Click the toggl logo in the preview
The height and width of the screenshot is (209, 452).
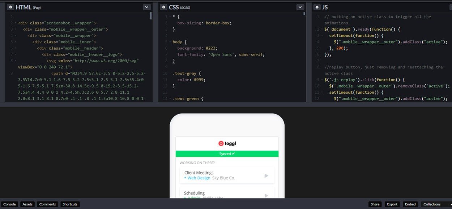pos(227,143)
